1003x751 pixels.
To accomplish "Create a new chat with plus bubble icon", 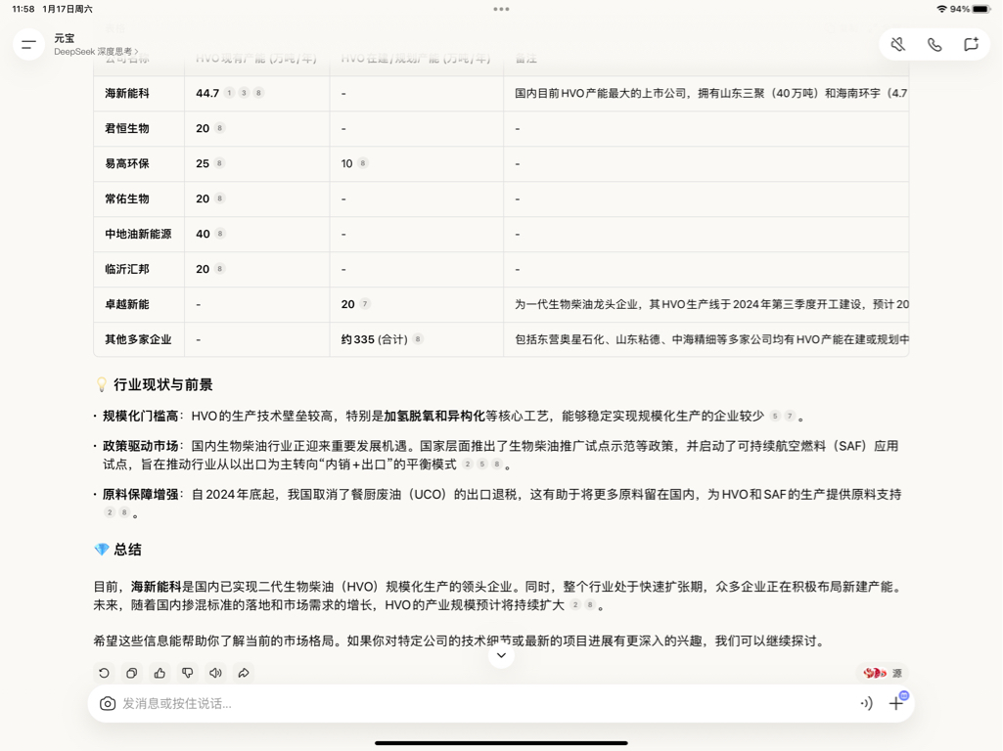I will 971,44.
